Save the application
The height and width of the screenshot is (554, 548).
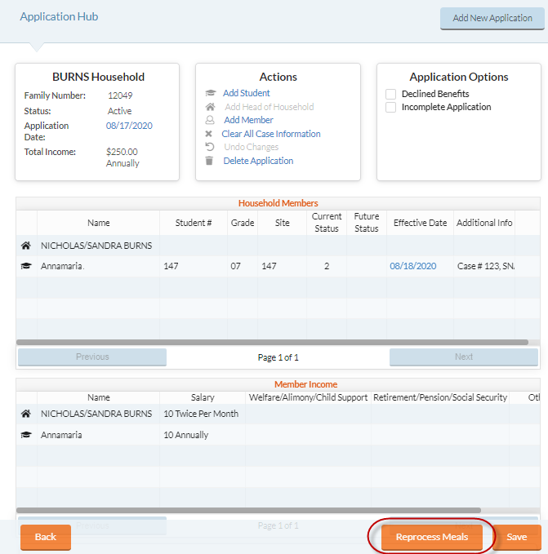tap(516, 537)
